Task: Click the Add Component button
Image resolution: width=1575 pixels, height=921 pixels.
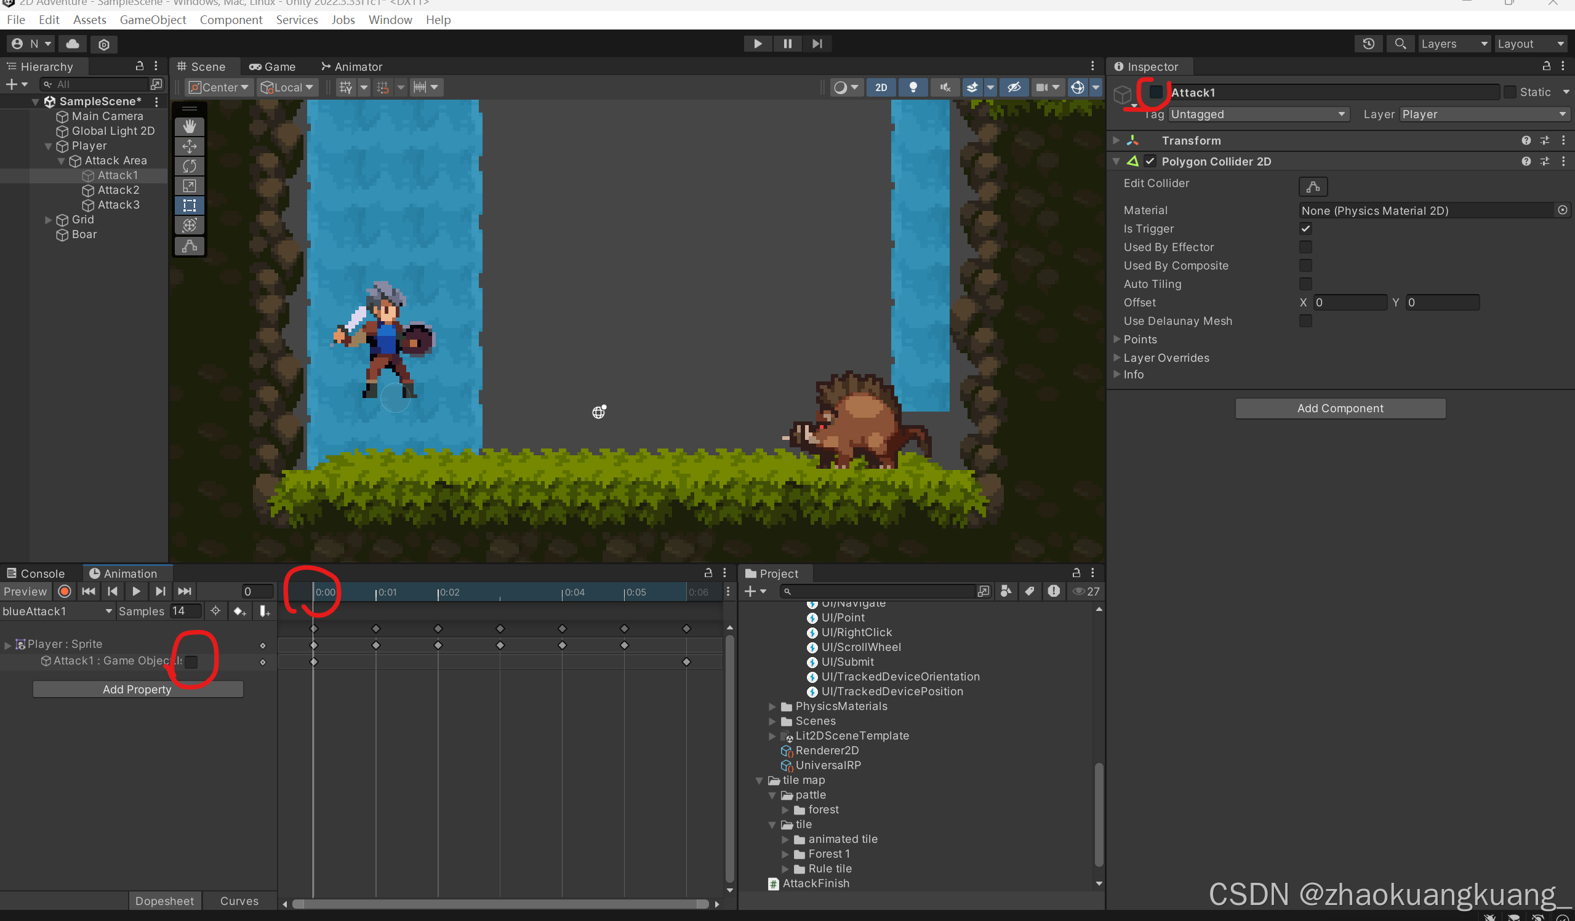Action: pos(1339,409)
